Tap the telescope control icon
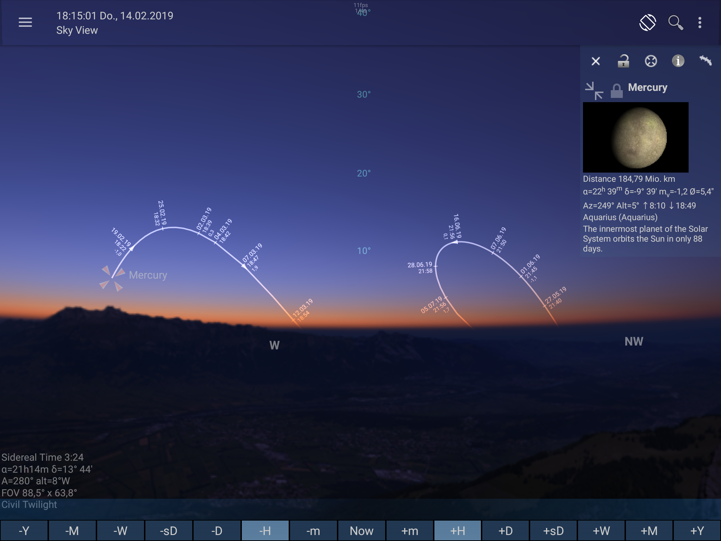This screenshot has width=721, height=541. (x=706, y=61)
